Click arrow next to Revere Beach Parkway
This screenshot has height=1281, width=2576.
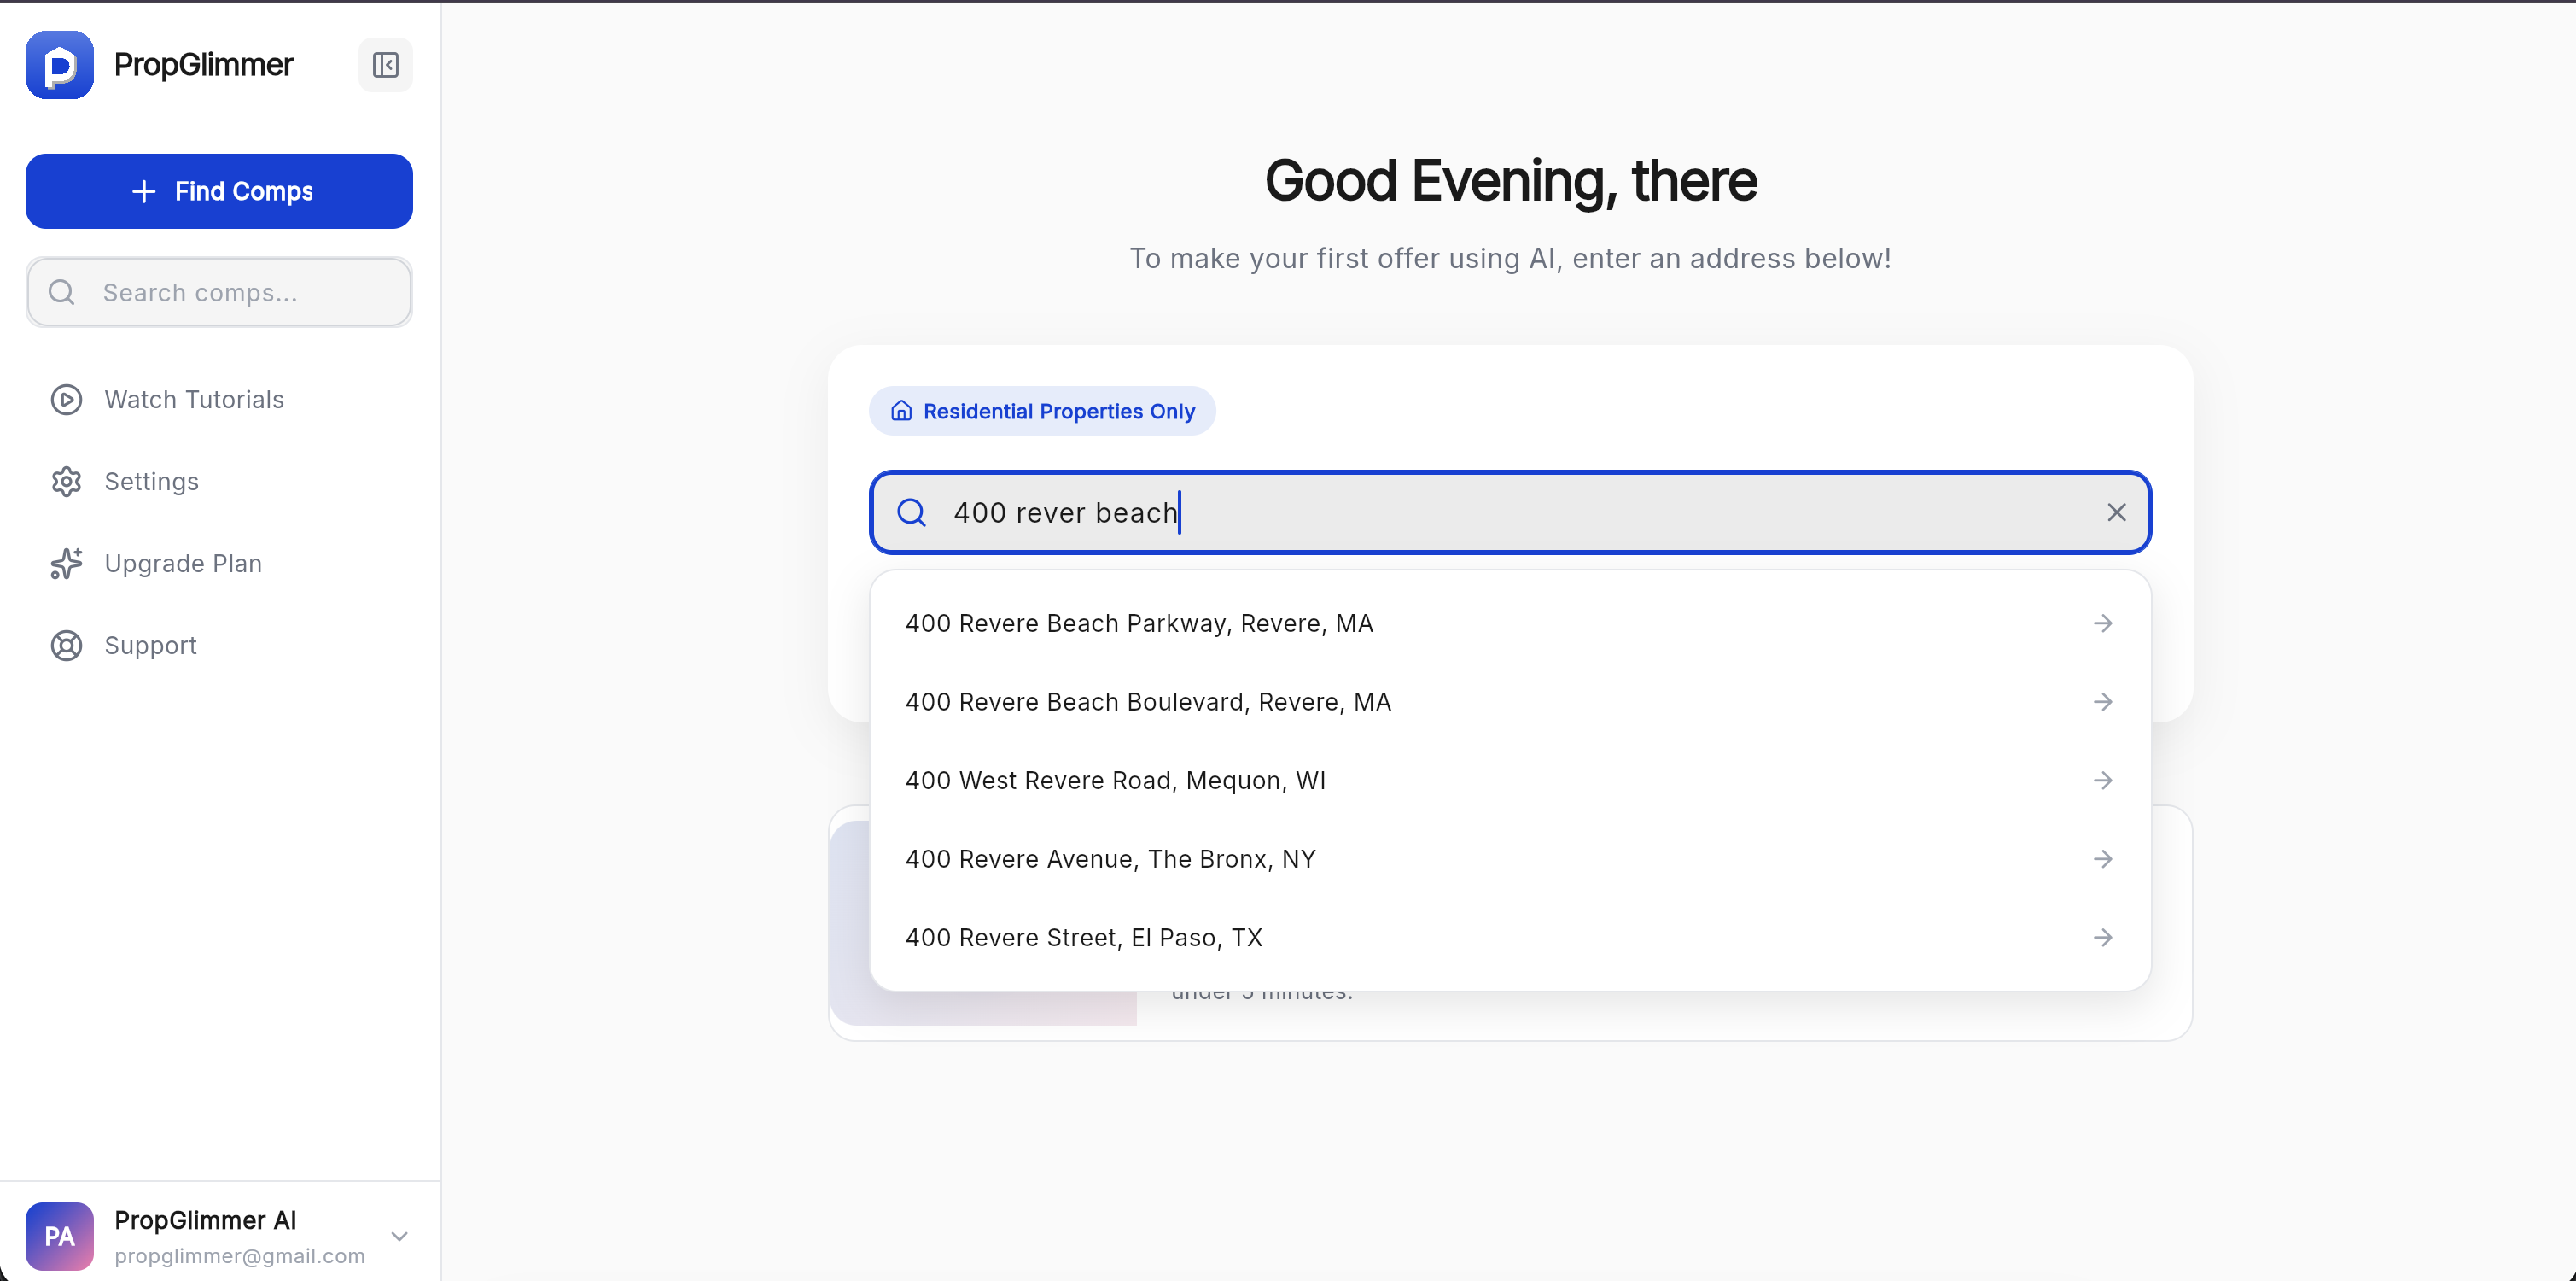[x=2103, y=623]
